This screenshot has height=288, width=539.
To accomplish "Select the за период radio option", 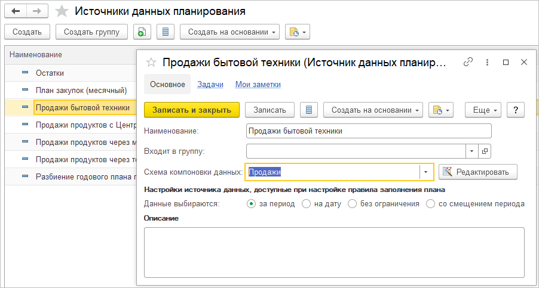I will point(251,204).
